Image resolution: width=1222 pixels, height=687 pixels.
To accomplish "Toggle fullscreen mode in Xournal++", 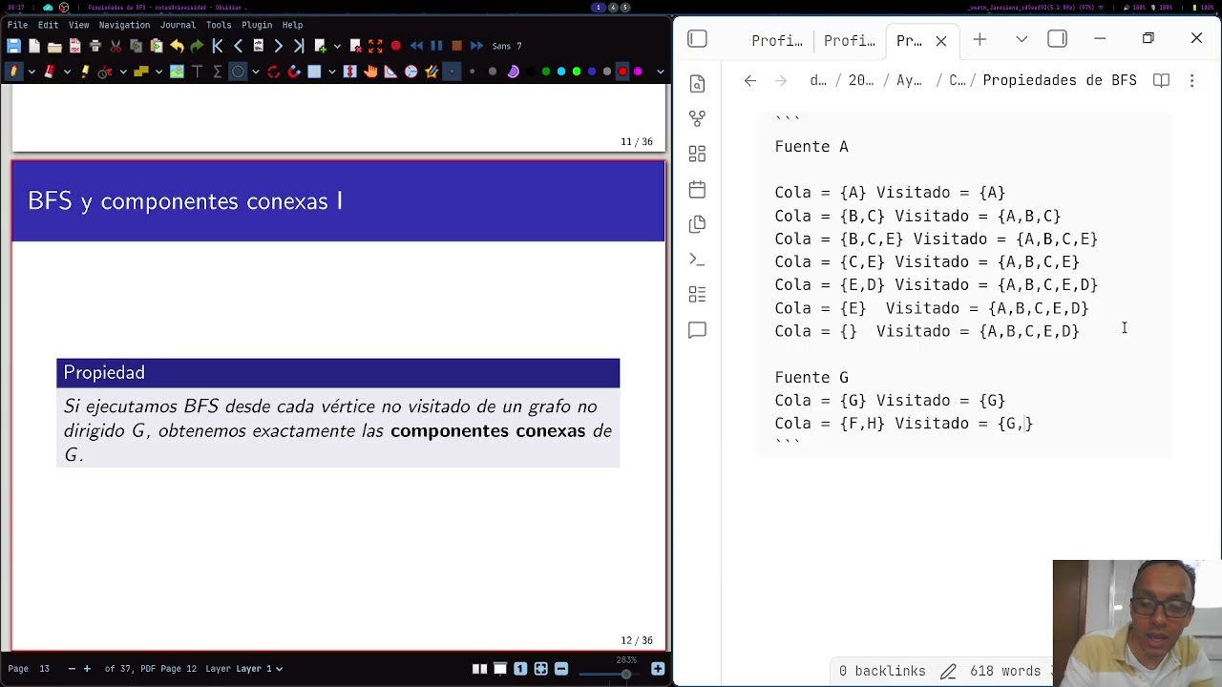I will [375, 46].
